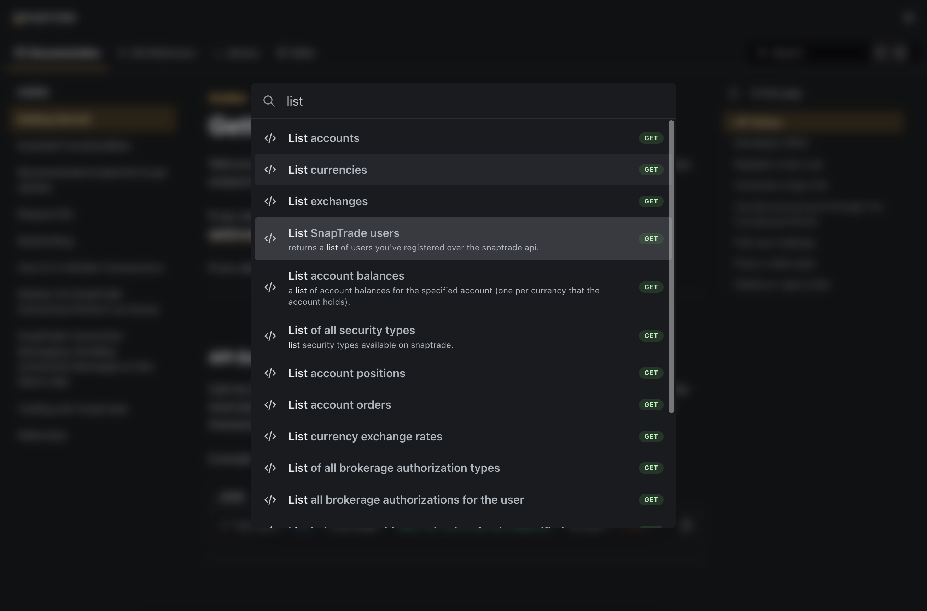Open List of all security types result
Viewport: 927px width, 611px height.
tap(463, 336)
